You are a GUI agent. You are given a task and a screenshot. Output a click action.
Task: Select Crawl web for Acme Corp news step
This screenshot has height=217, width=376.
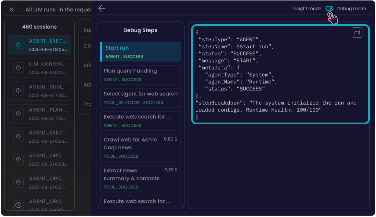click(x=140, y=148)
